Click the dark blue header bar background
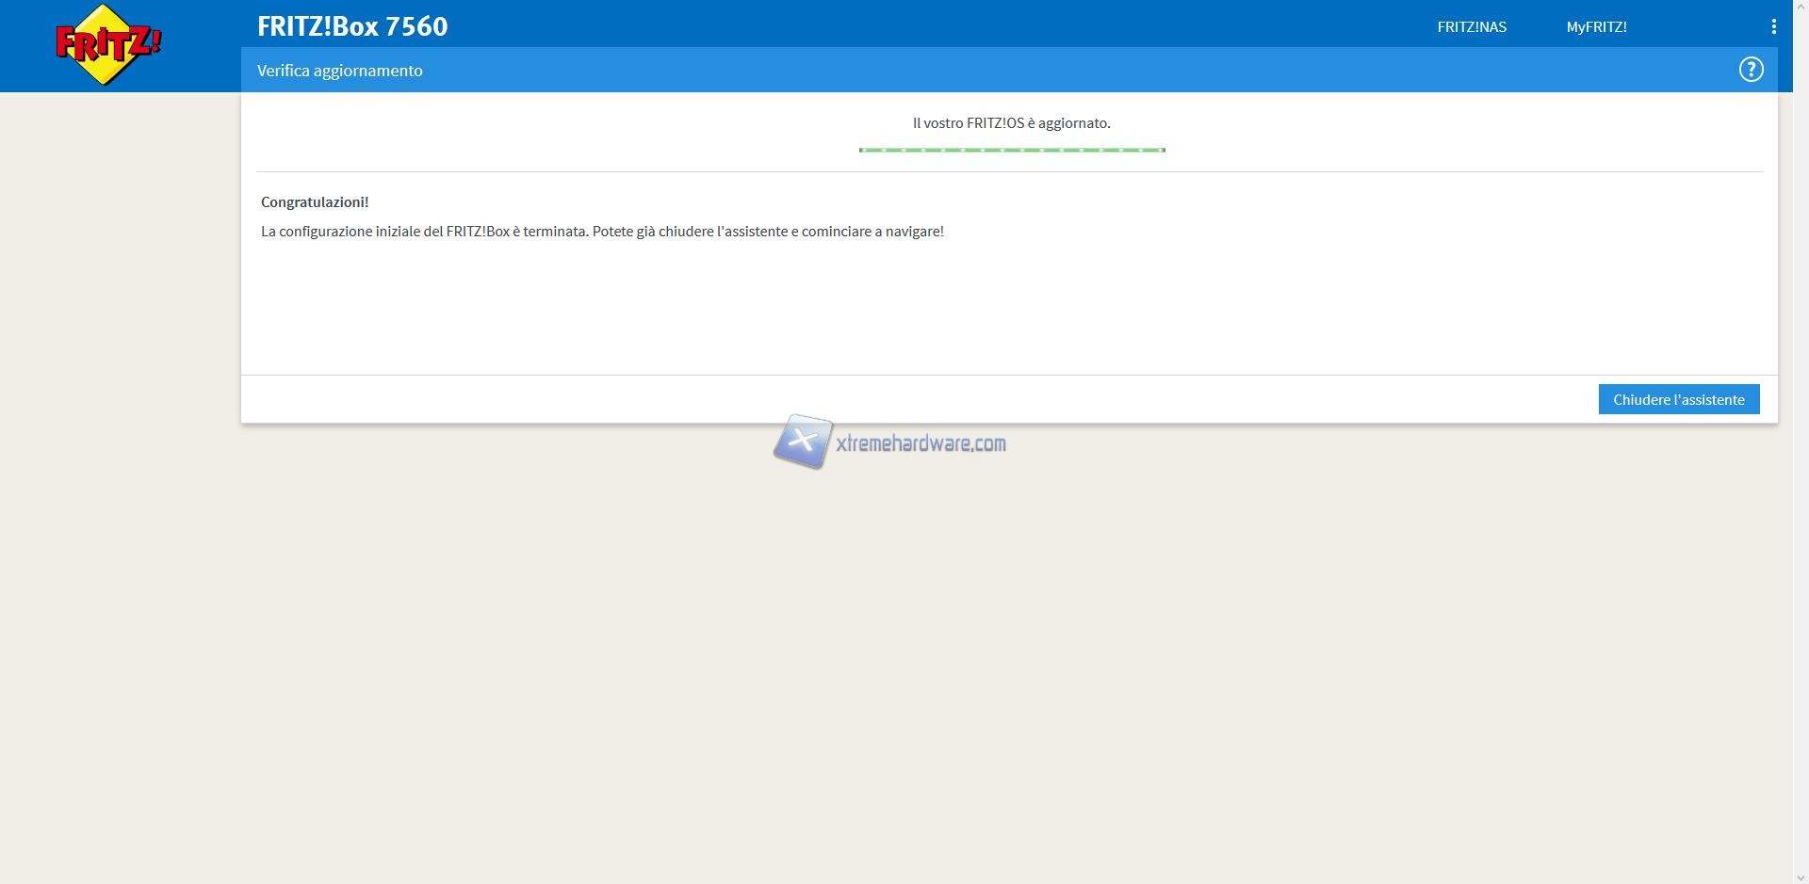 point(942,24)
